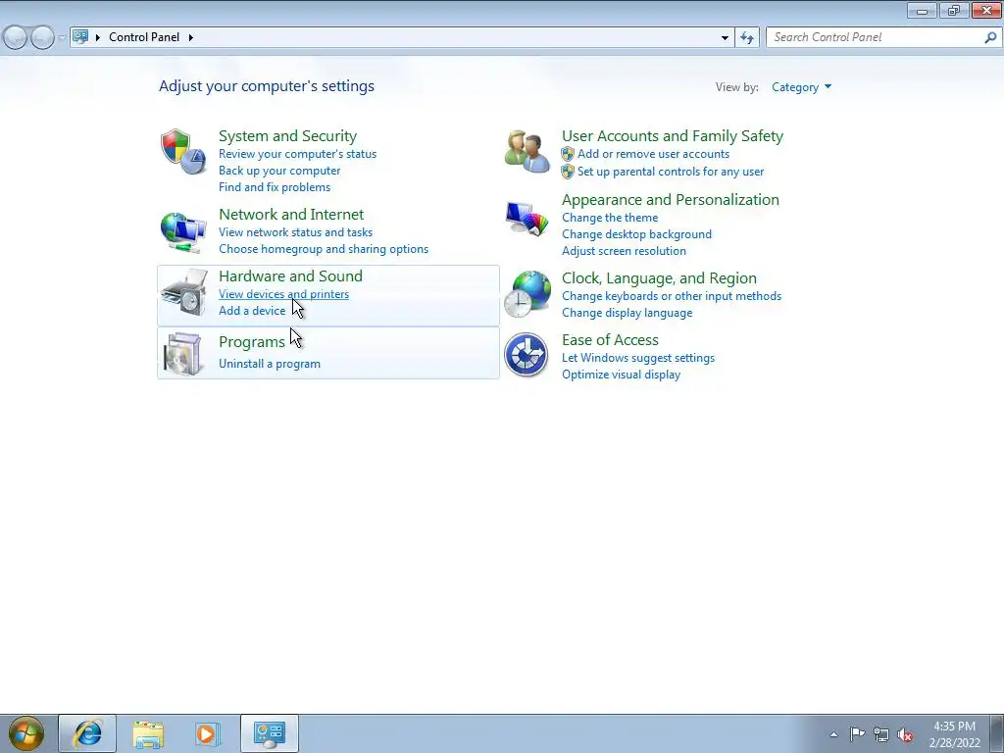Screen dimensions: 1004x753
Task: Click the search magnifier icon
Action: coord(990,38)
